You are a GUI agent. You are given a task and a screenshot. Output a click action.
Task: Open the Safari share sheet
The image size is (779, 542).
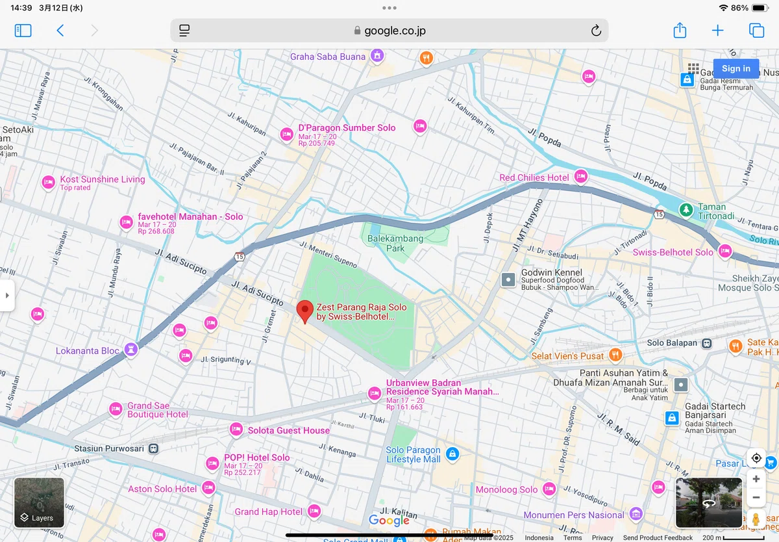[680, 30]
